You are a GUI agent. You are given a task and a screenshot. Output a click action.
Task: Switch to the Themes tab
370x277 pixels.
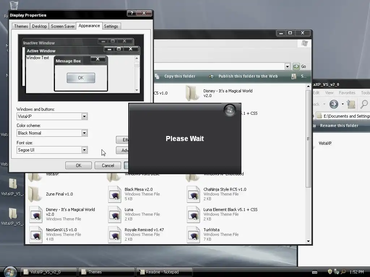click(x=21, y=26)
